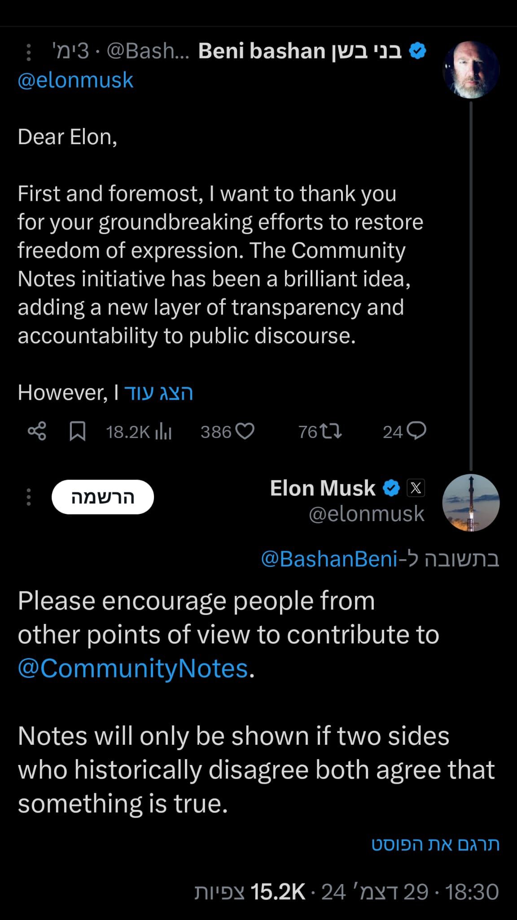Click @BashanBeni in reply-to line
The height and width of the screenshot is (920, 517).
[x=329, y=559]
